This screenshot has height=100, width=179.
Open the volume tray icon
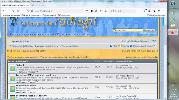175,89
